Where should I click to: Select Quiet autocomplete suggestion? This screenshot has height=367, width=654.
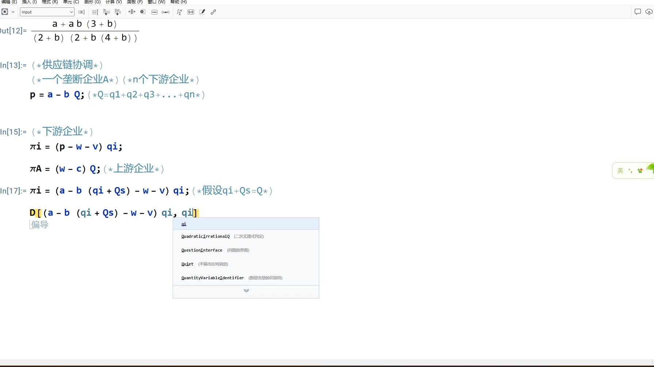point(246,264)
